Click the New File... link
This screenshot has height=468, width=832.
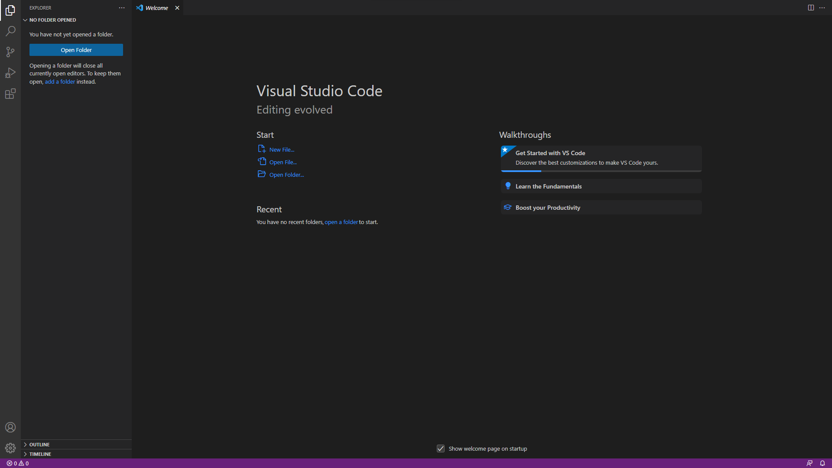tap(282, 149)
